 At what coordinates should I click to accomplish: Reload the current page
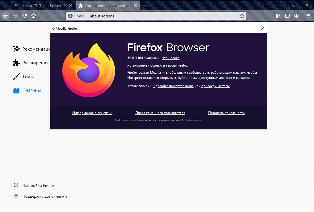tap(24, 16)
